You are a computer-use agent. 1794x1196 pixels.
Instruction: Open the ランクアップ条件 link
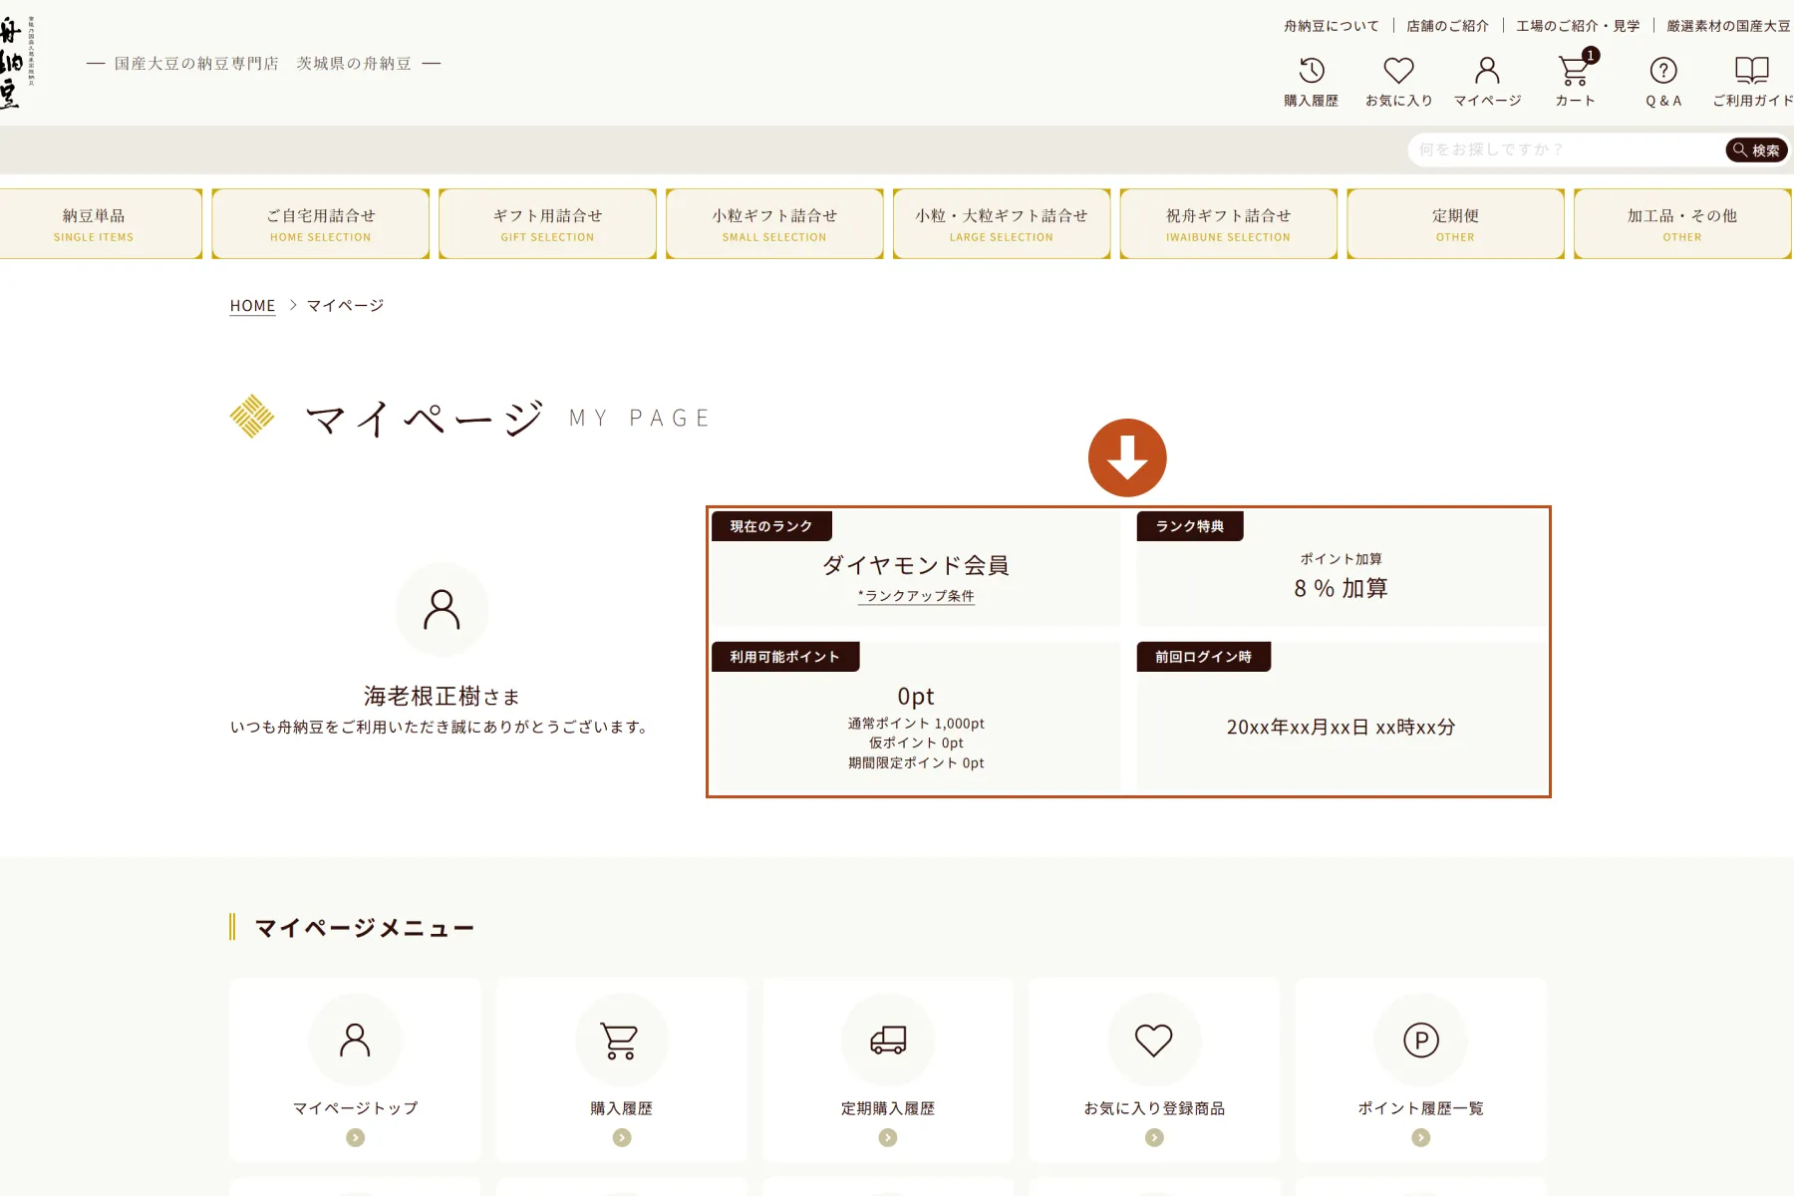916,596
